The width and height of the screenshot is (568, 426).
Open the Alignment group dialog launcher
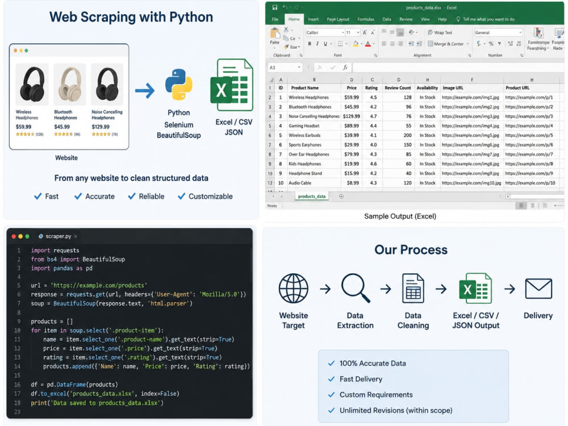(470, 56)
